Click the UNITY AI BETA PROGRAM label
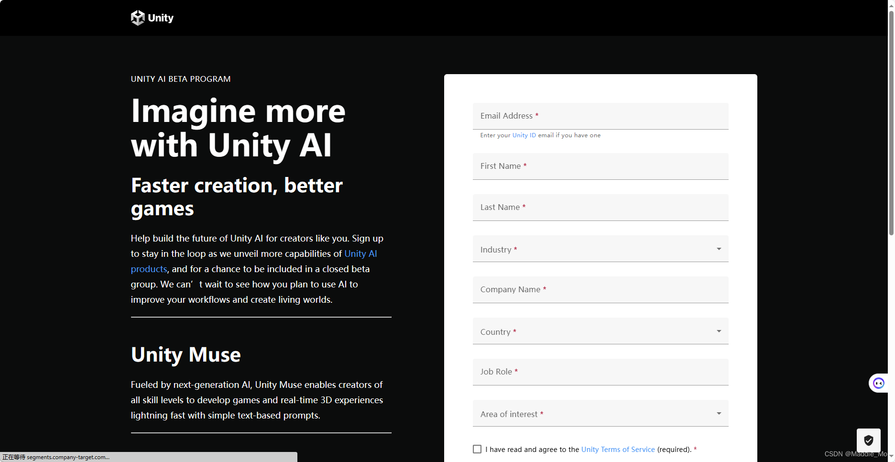 click(181, 79)
